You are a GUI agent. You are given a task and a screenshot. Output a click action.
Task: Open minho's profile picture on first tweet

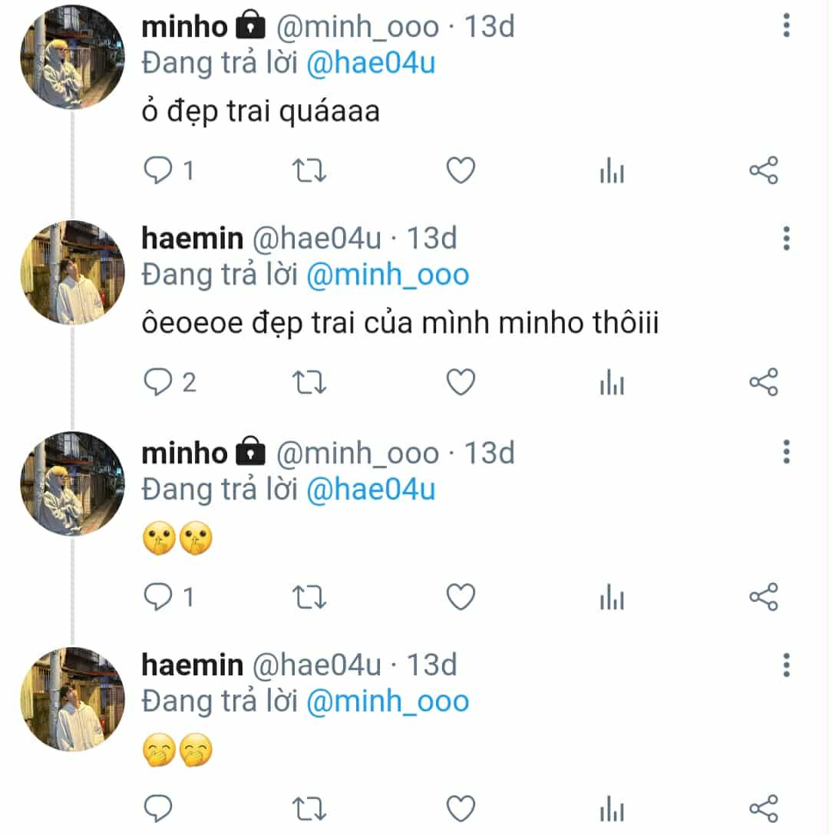pyautogui.click(x=72, y=57)
